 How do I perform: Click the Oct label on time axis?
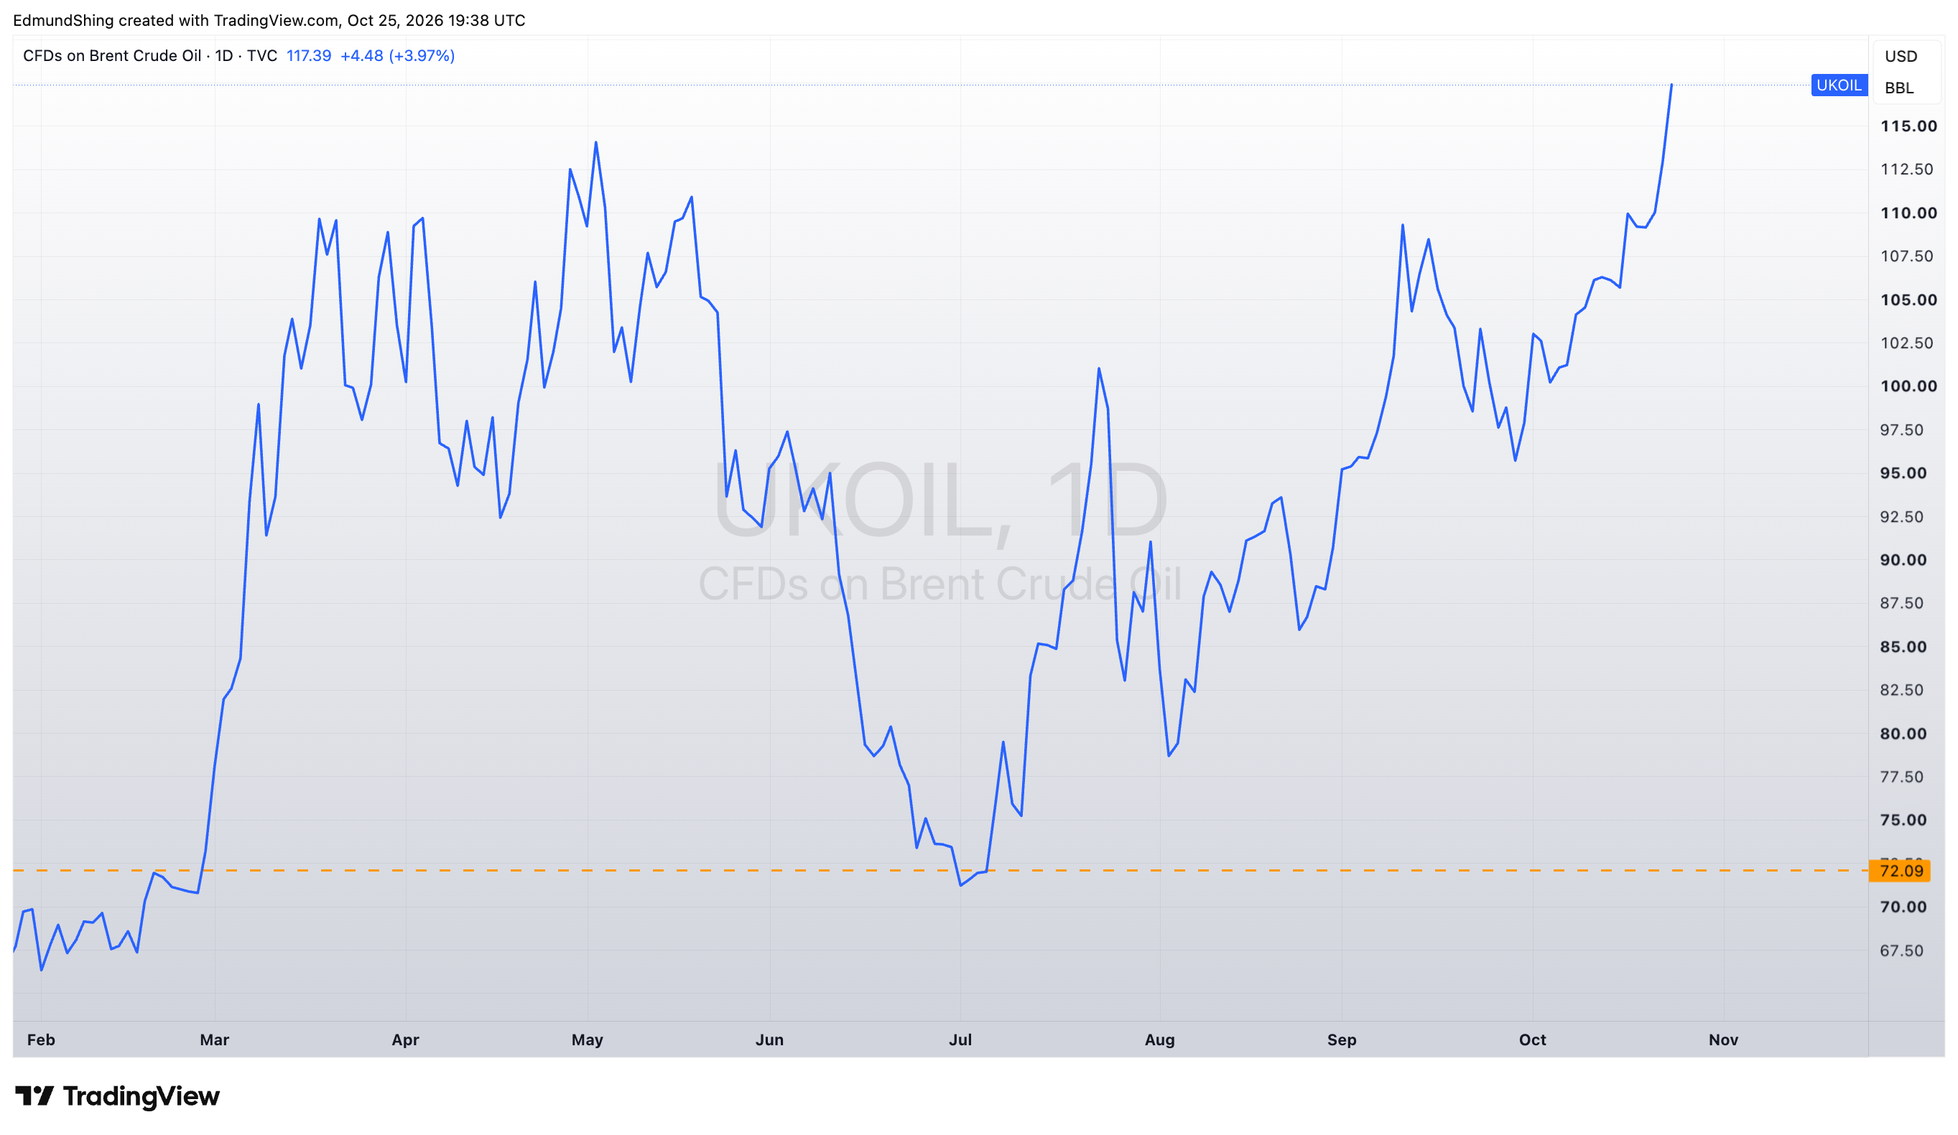pos(1532,1040)
